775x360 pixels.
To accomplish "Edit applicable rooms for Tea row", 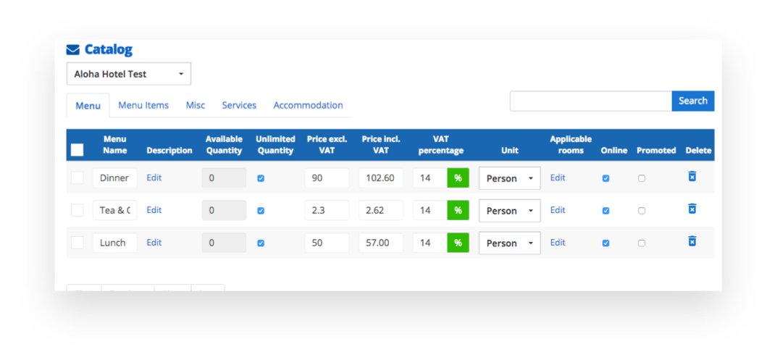I will tap(557, 210).
